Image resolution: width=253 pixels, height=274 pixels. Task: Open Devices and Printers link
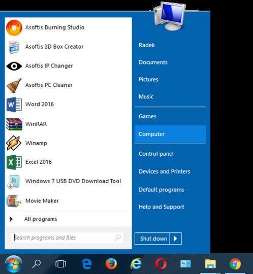tap(165, 172)
